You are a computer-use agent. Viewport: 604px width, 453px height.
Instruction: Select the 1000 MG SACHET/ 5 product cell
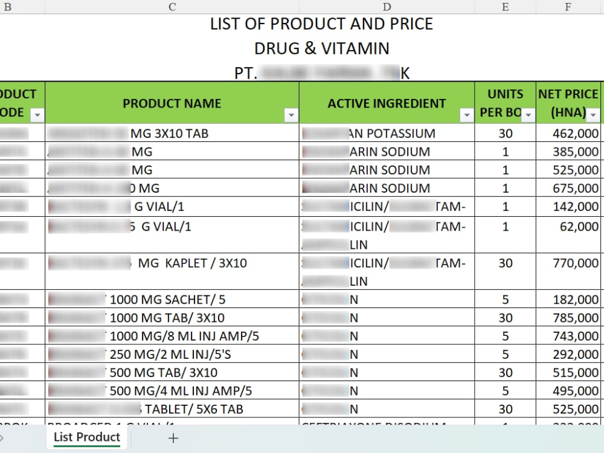172,299
